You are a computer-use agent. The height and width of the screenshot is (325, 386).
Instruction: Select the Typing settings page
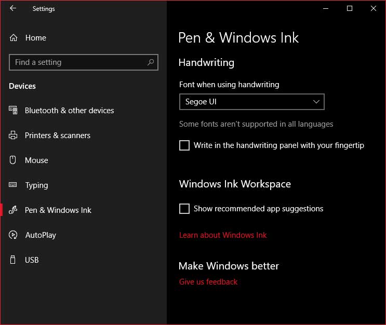(x=36, y=185)
